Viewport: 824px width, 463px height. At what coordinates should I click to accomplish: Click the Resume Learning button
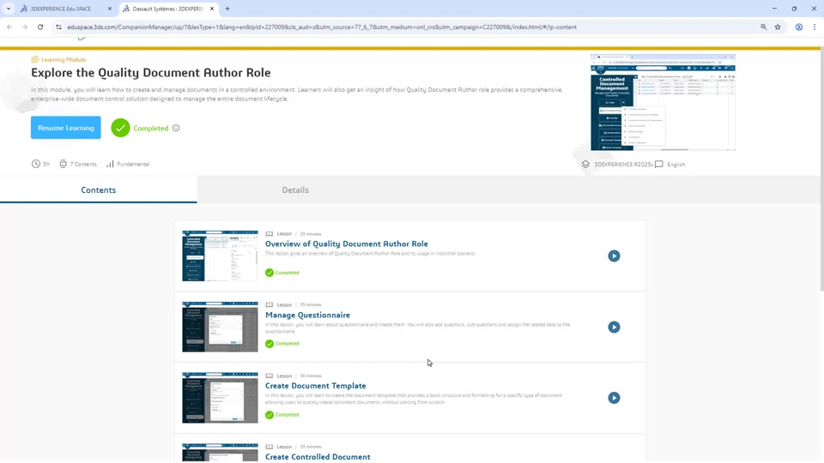click(66, 128)
